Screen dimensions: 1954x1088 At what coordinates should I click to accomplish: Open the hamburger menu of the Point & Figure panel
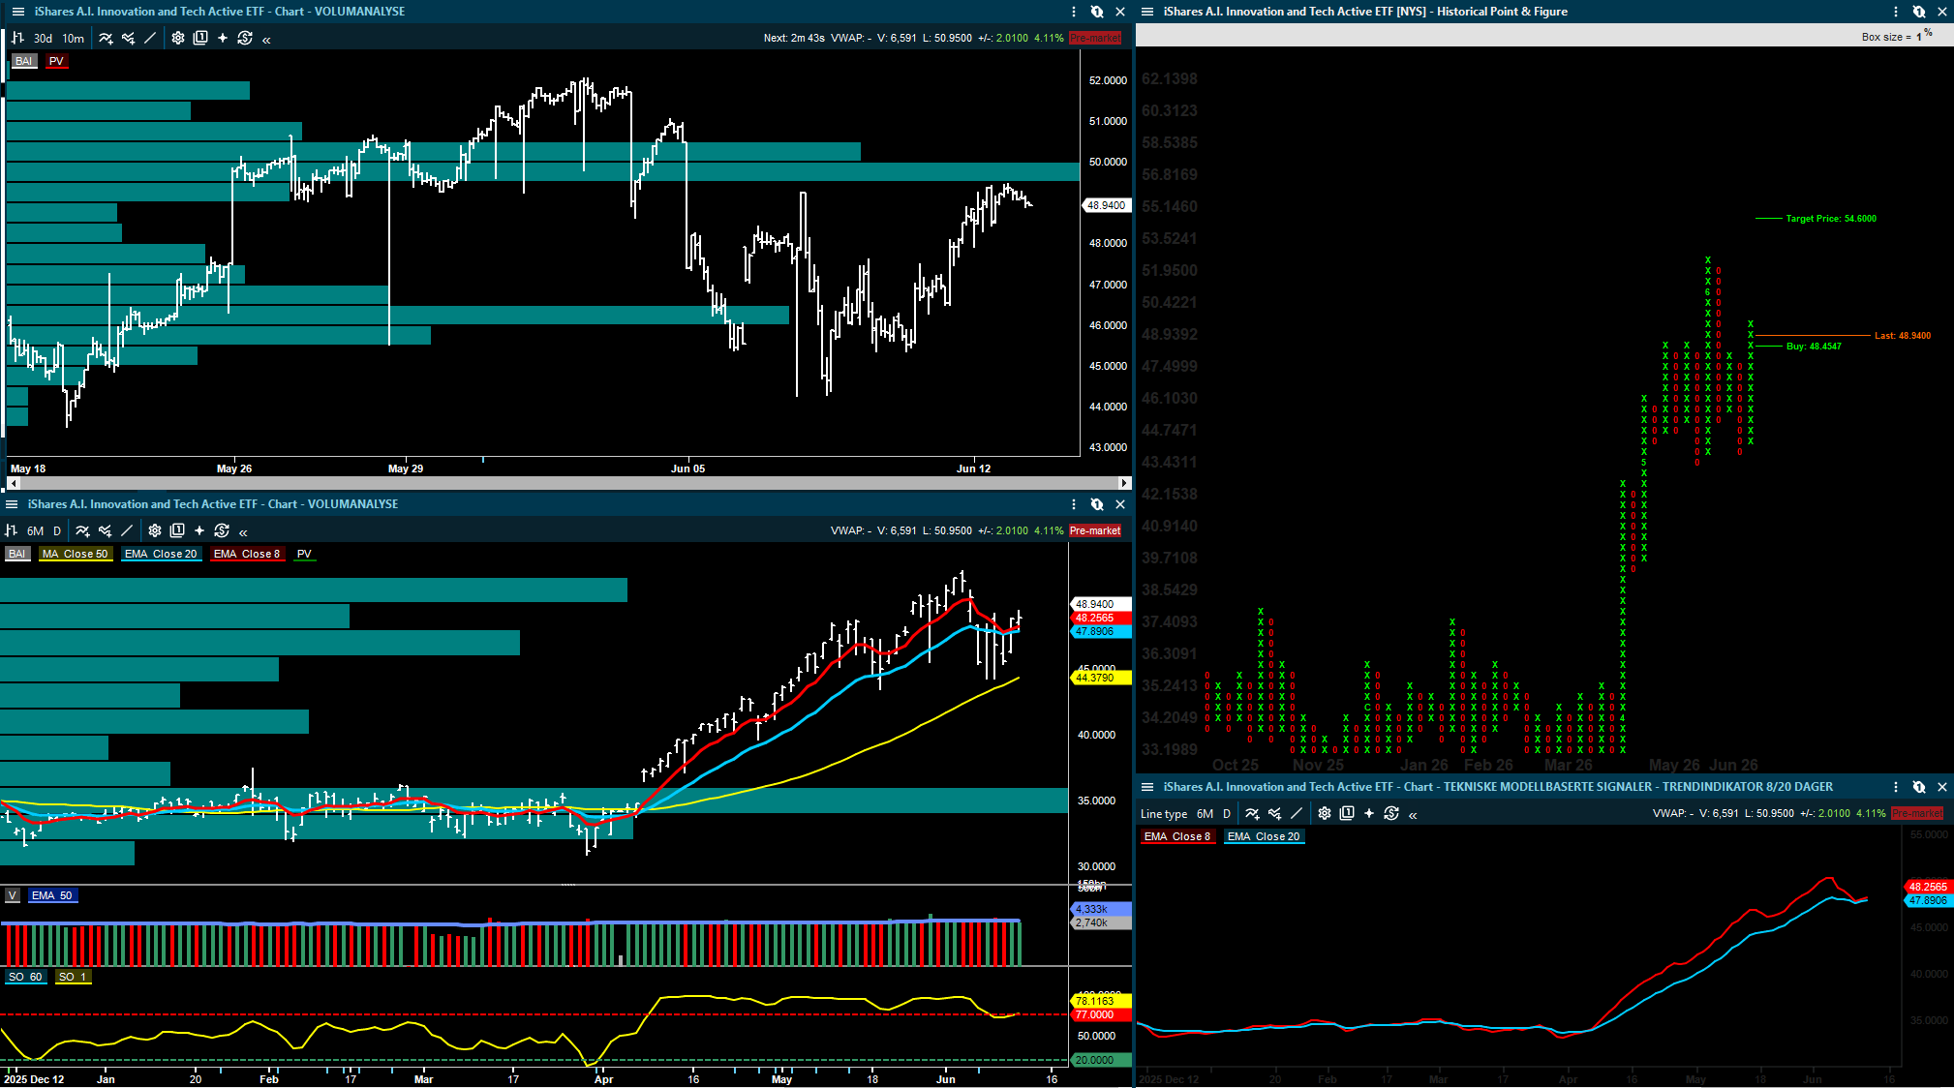point(1147,12)
